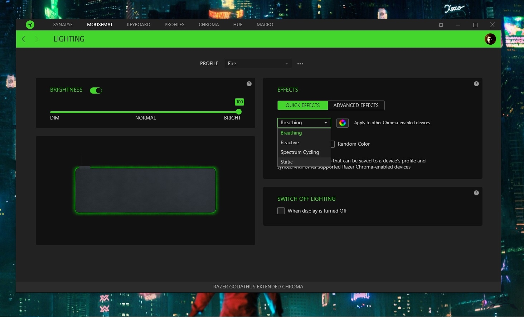Toggle the Brightness switch off
The height and width of the screenshot is (317, 524).
pyautogui.click(x=96, y=90)
